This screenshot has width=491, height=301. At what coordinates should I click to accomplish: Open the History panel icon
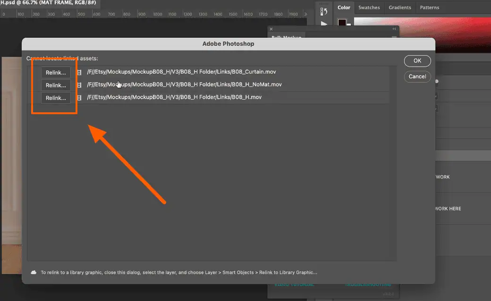(x=323, y=11)
